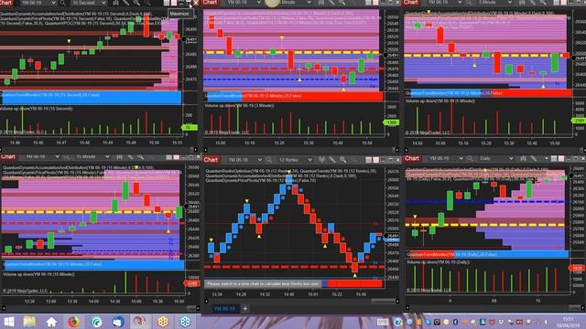Click pink interval link square in 15 Second chart
586x329 pixels.
click(x=174, y=3)
